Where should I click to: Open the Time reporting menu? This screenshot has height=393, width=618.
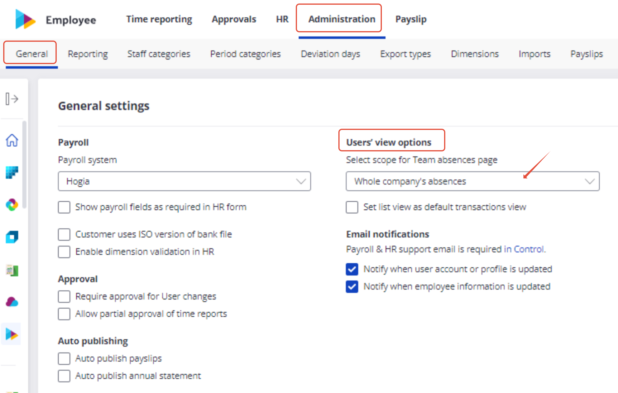click(159, 19)
